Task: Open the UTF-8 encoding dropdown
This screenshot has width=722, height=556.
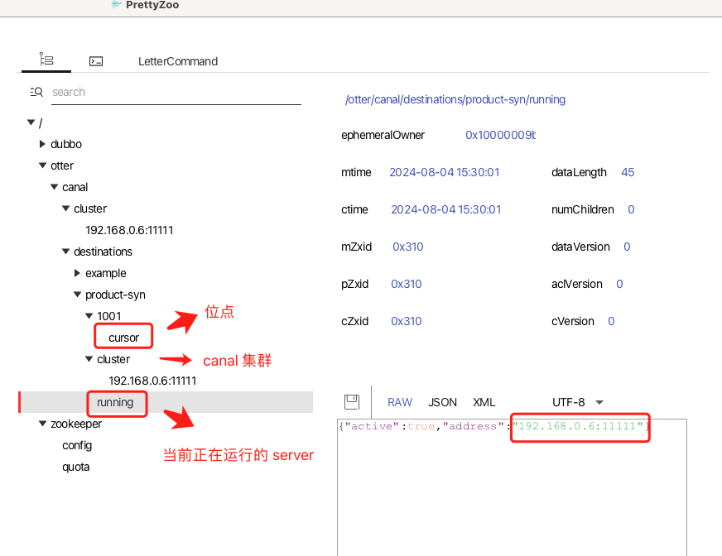Action: [x=578, y=402]
